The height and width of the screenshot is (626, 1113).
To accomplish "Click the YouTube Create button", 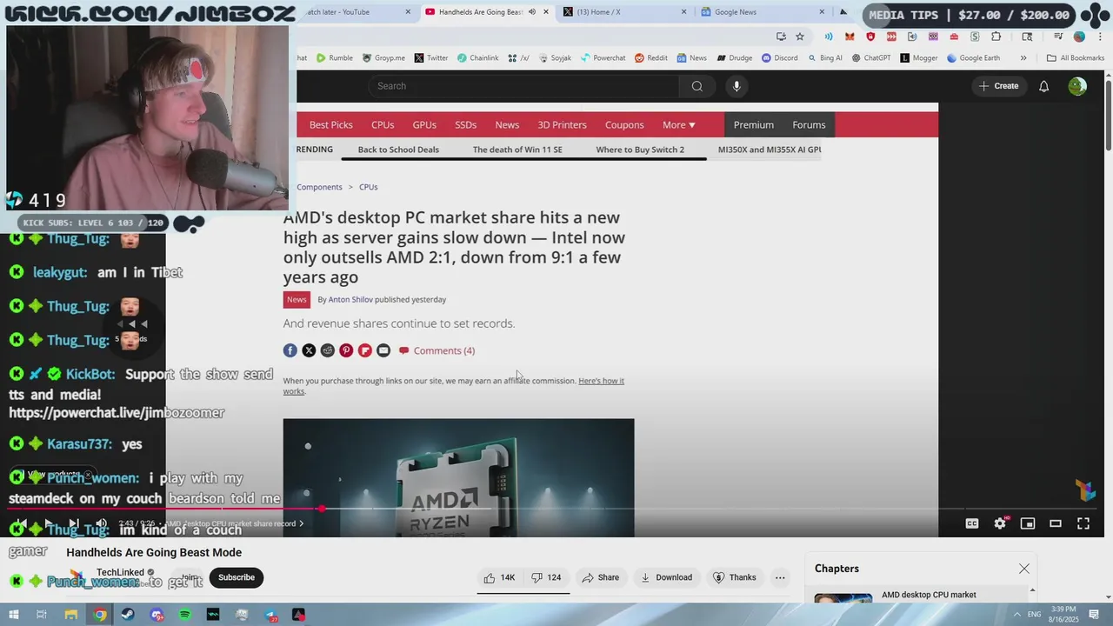I will [x=998, y=86].
